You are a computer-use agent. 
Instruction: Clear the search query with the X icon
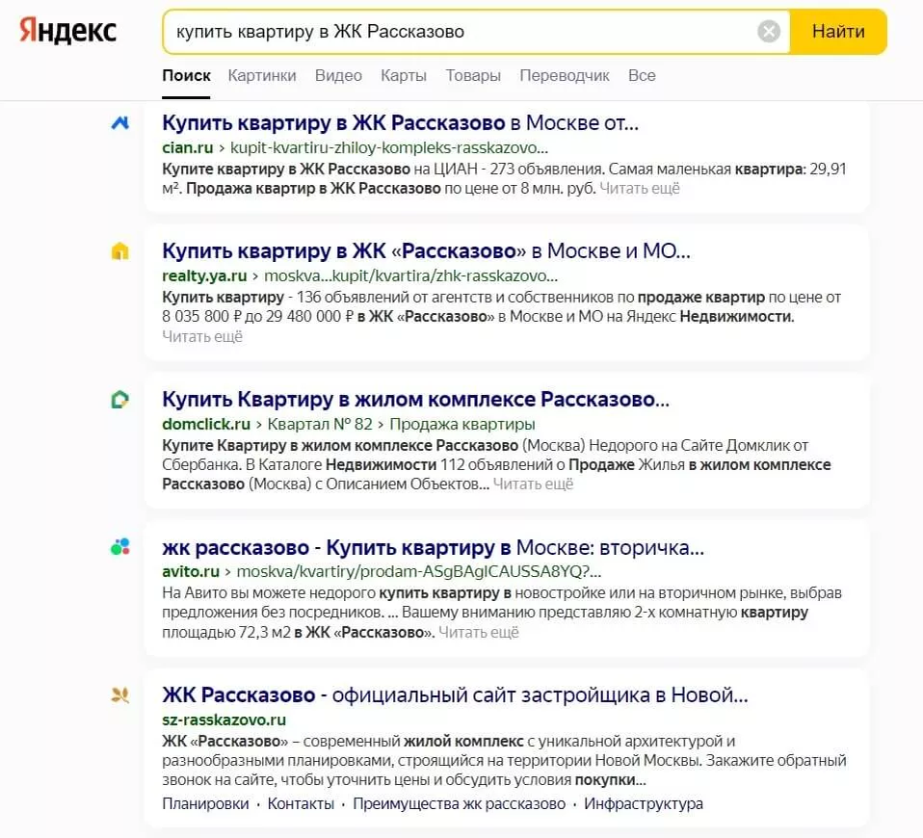coord(768,31)
